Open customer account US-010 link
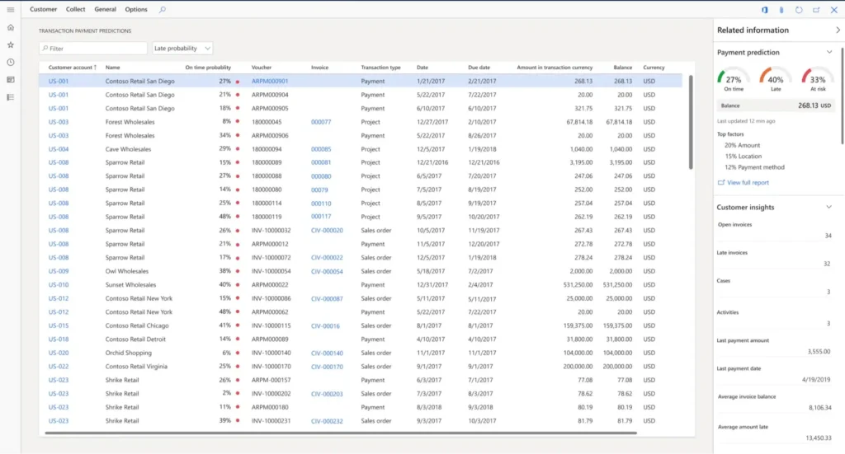Image resolution: width=845 pixels, height=454 pixels. (x=59, y=285)
